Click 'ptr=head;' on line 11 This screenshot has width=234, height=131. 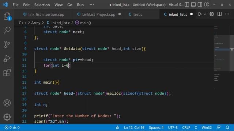pyautogui.click(x=83, y=60)
